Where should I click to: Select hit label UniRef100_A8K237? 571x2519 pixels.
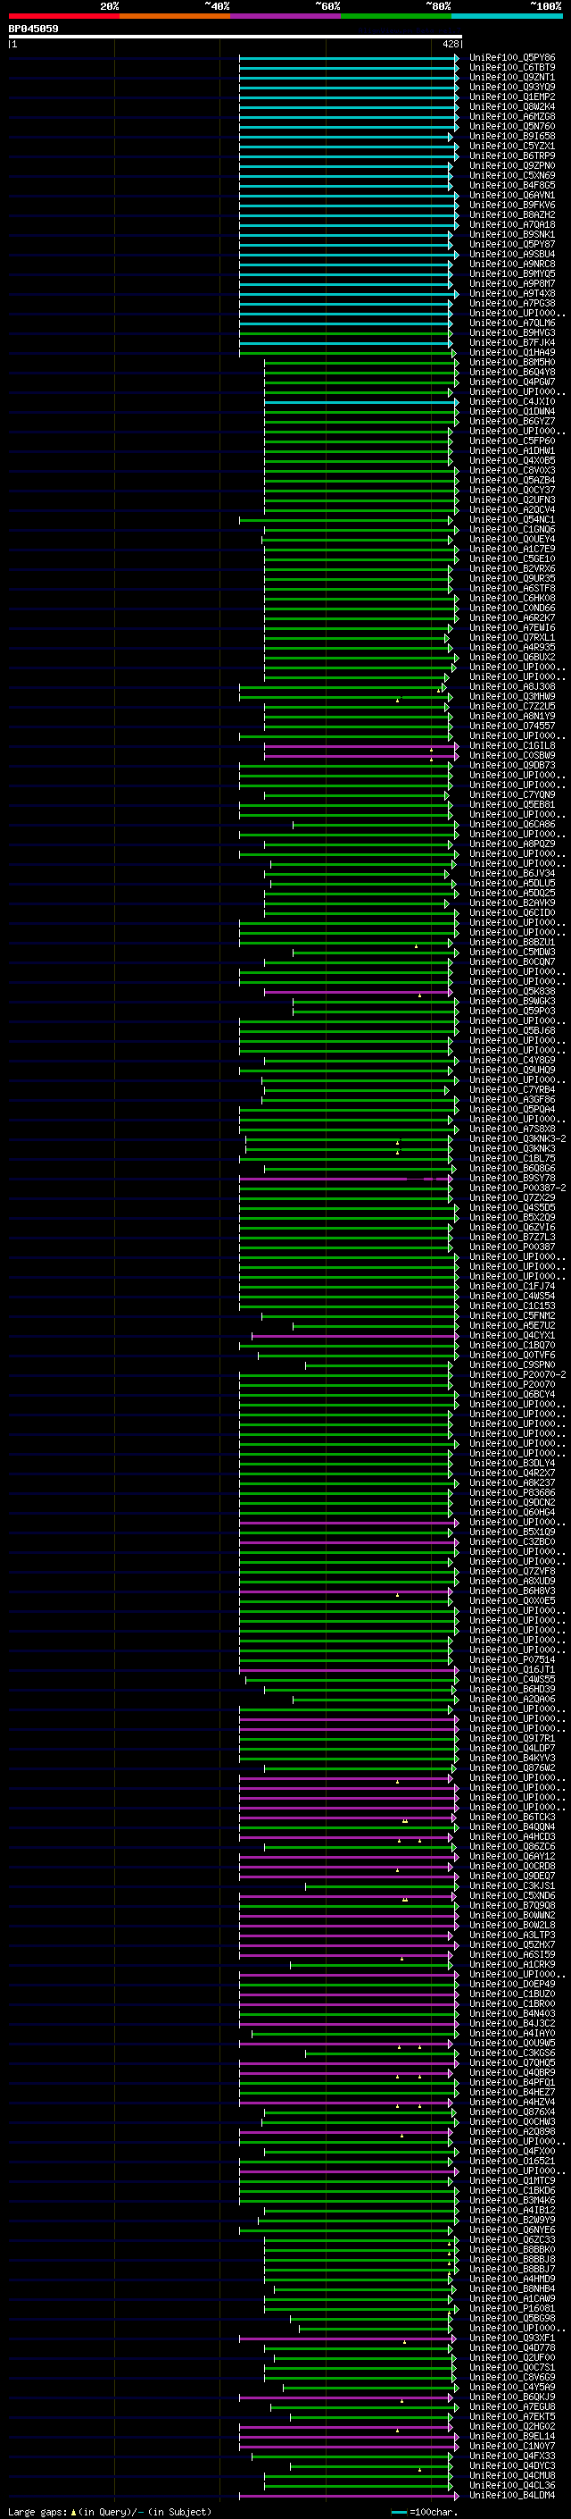[512, 1482]
